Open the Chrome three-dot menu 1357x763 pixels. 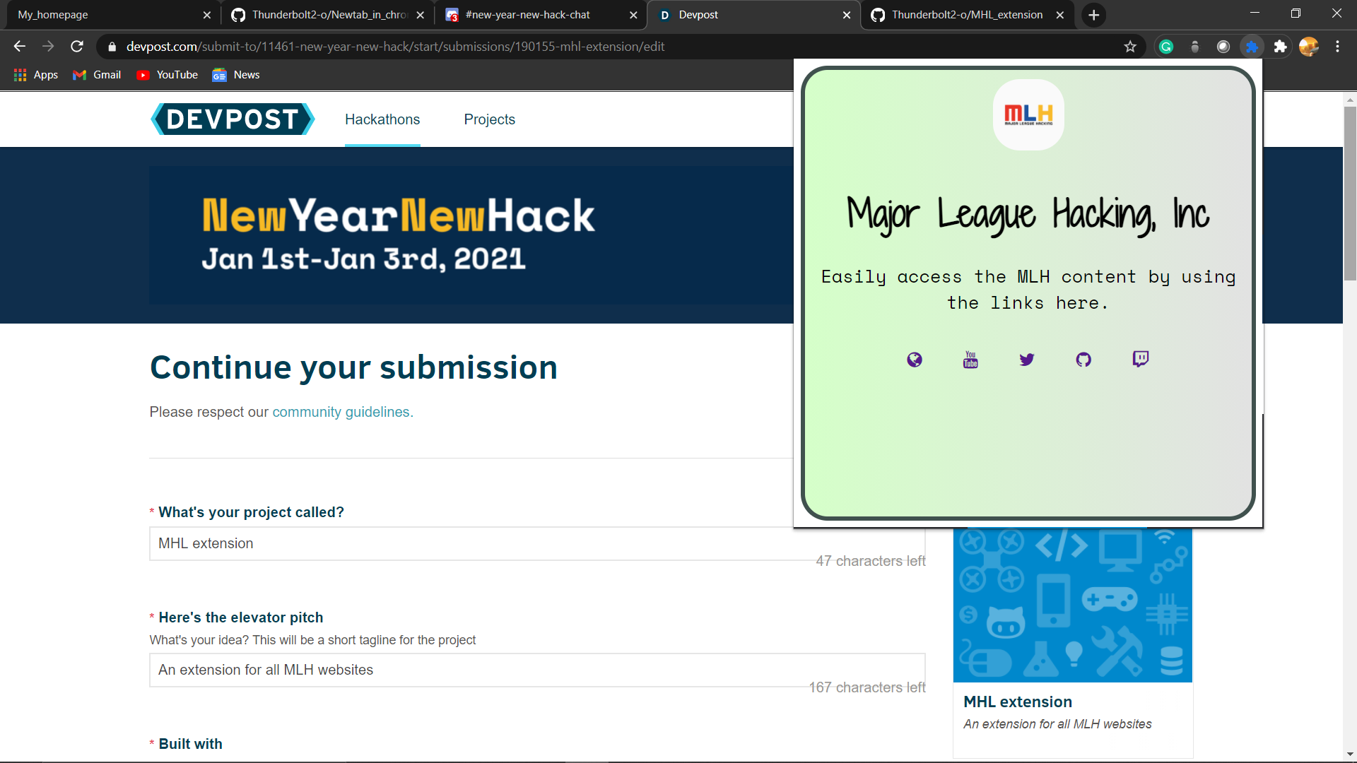[x=1337, y=47]
